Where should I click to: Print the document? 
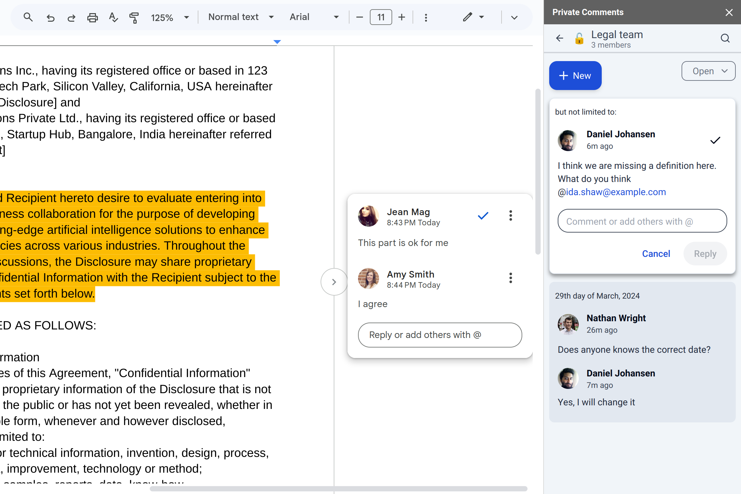92,17
